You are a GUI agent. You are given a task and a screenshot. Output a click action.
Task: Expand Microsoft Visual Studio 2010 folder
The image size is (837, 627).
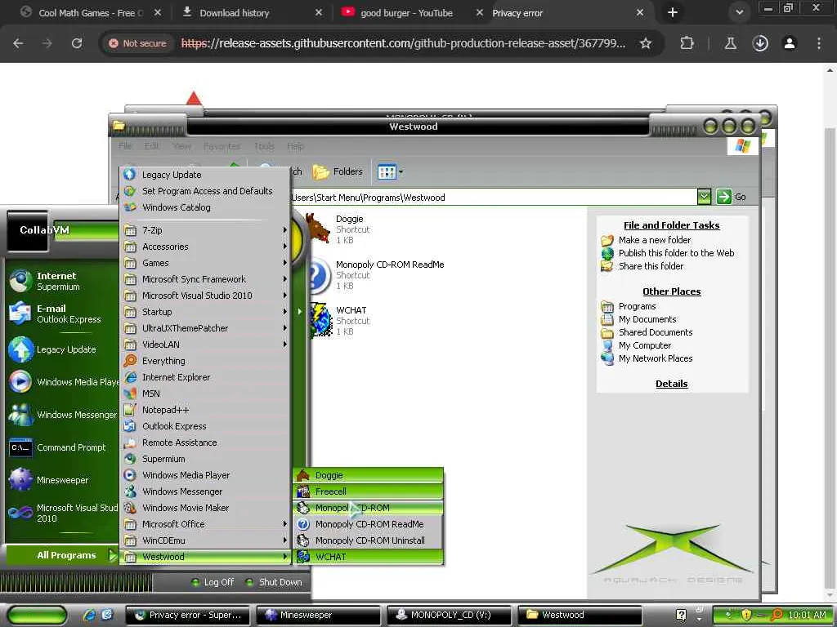tap(205, 296)
